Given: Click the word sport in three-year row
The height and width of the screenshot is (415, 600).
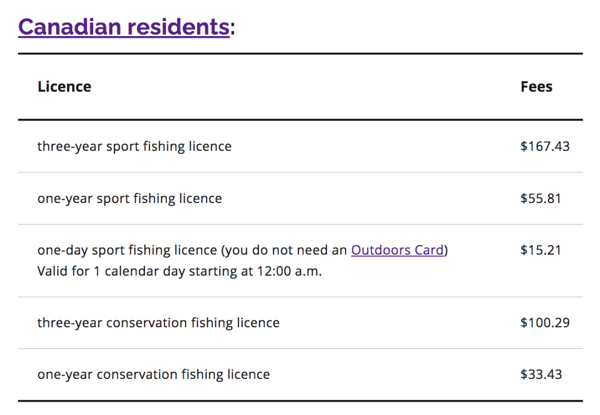Looking at the screenshot, I should (x=123, y=148).
